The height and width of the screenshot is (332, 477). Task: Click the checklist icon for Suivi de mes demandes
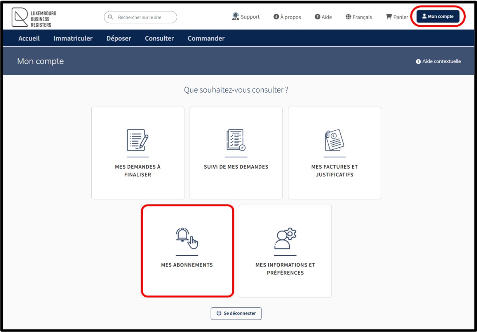click(236, 140)
